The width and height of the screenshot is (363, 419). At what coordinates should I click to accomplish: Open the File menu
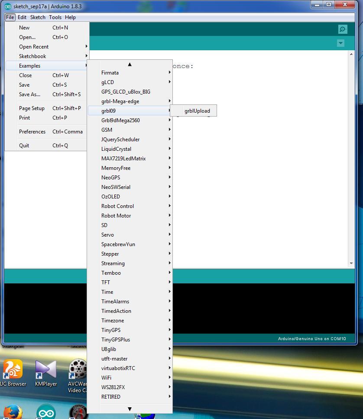click(10, 17)
